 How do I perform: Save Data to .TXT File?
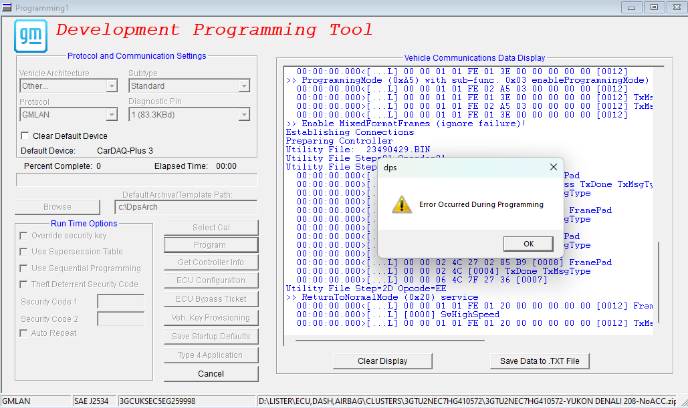540,361
